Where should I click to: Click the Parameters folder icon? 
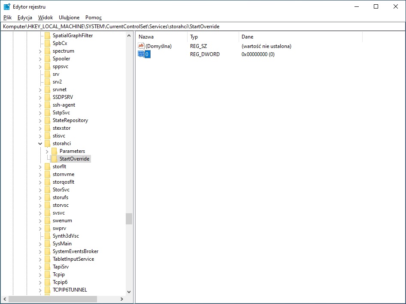click(x=54, y=151)
